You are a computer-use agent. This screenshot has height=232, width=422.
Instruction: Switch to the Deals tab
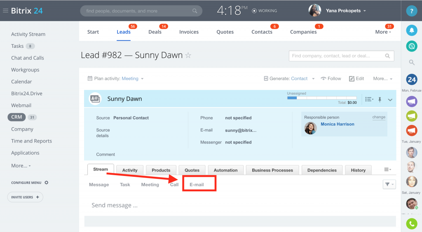(x=155, y=32)
